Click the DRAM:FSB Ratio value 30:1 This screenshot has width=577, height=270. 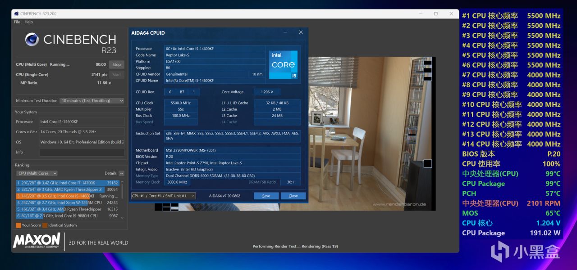pos(290,182)
